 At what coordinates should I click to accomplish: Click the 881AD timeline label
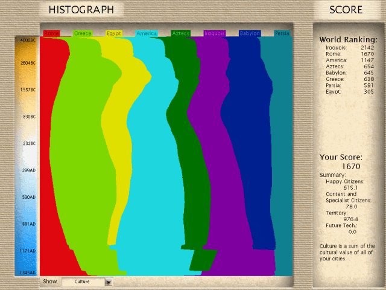[29, 224]
